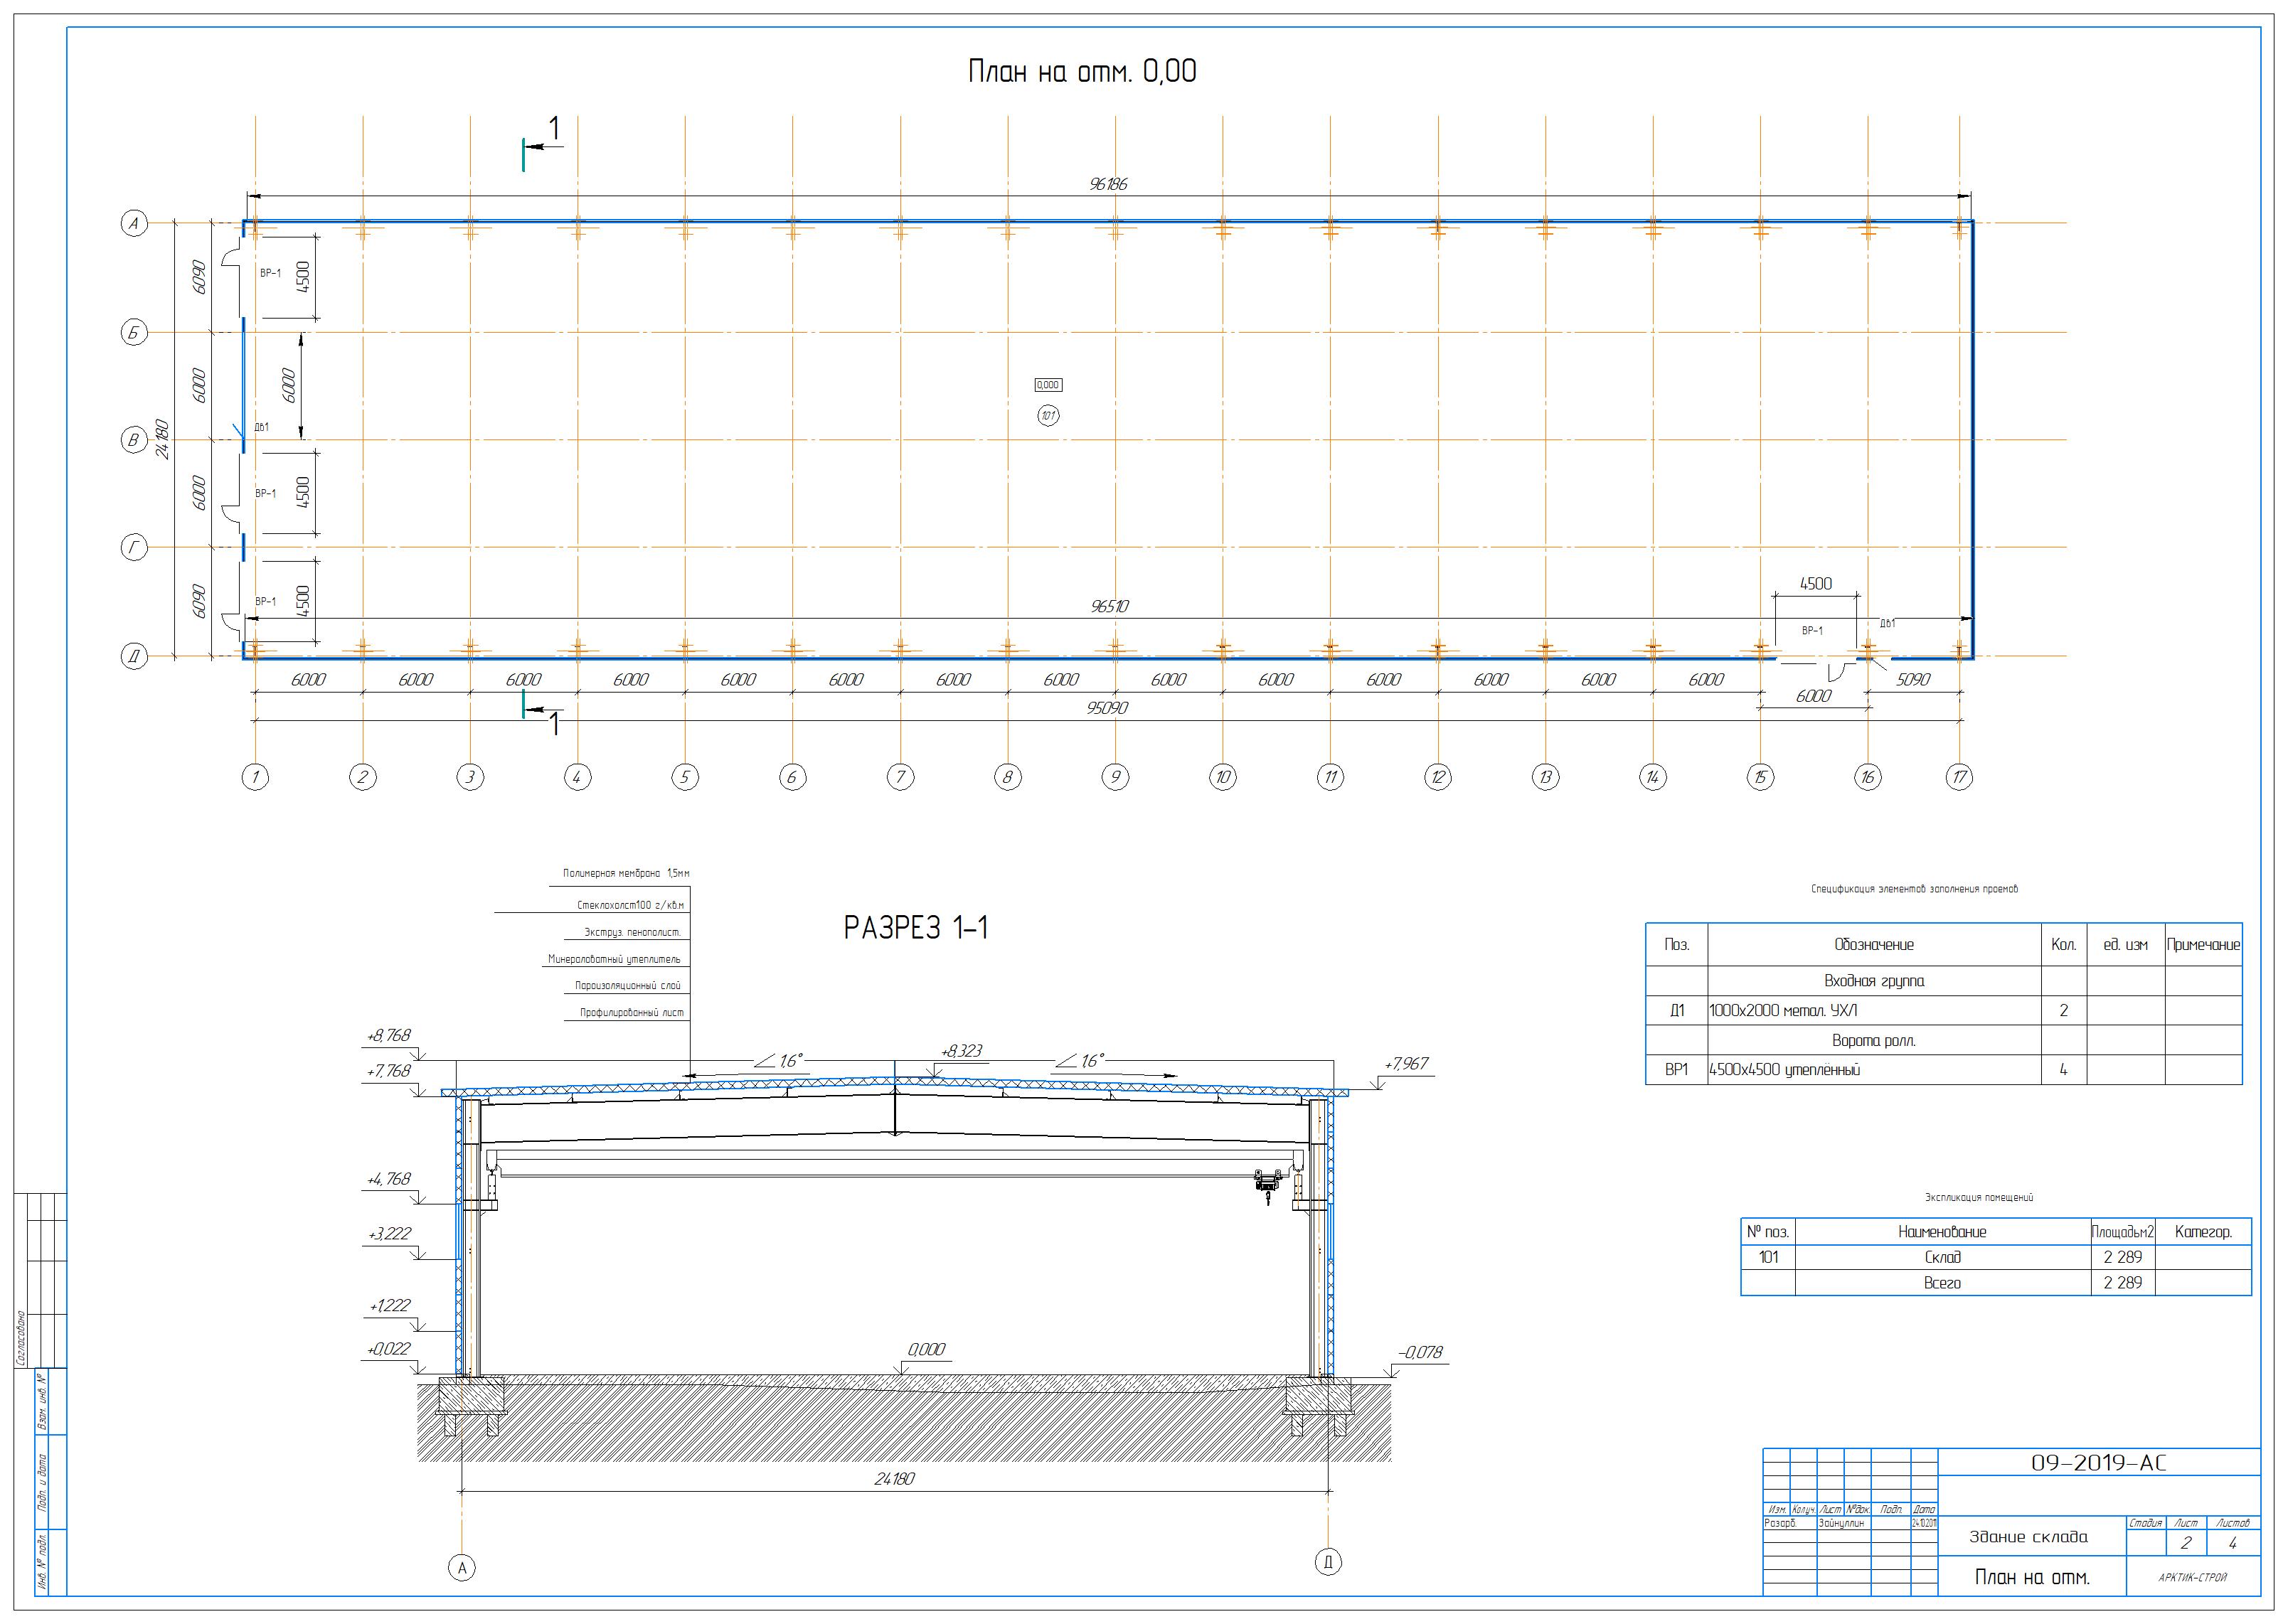
Task: Click the boxed 0,000 elevation tag in the plan
Action: click(x=1048, y=385)
